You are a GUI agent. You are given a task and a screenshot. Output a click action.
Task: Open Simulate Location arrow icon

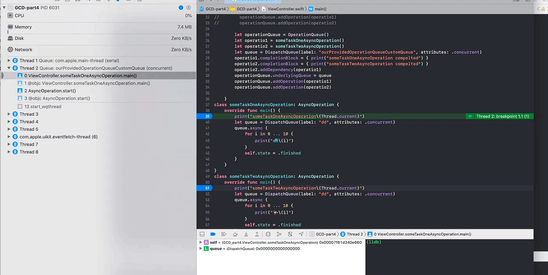pos(301,234)
